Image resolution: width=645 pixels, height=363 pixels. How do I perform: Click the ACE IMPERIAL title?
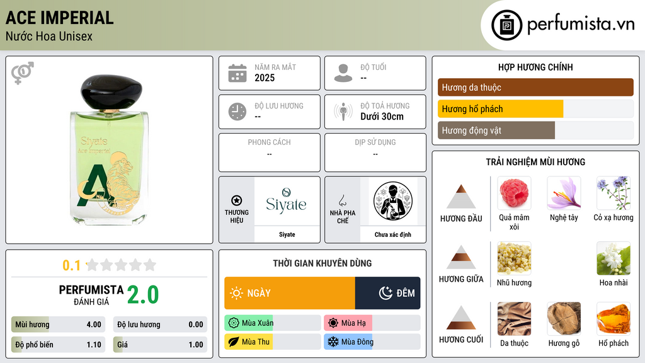pos(60,18)
